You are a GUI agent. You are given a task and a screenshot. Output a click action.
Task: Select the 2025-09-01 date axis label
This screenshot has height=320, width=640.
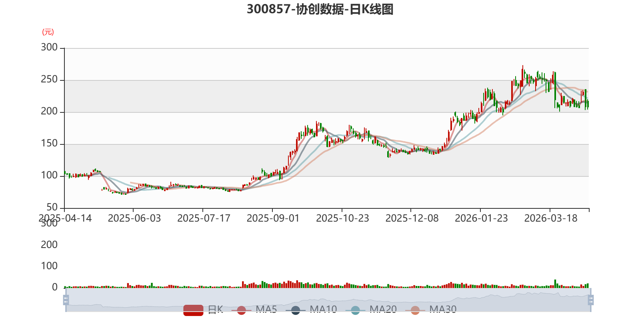(x=273, y=218)
